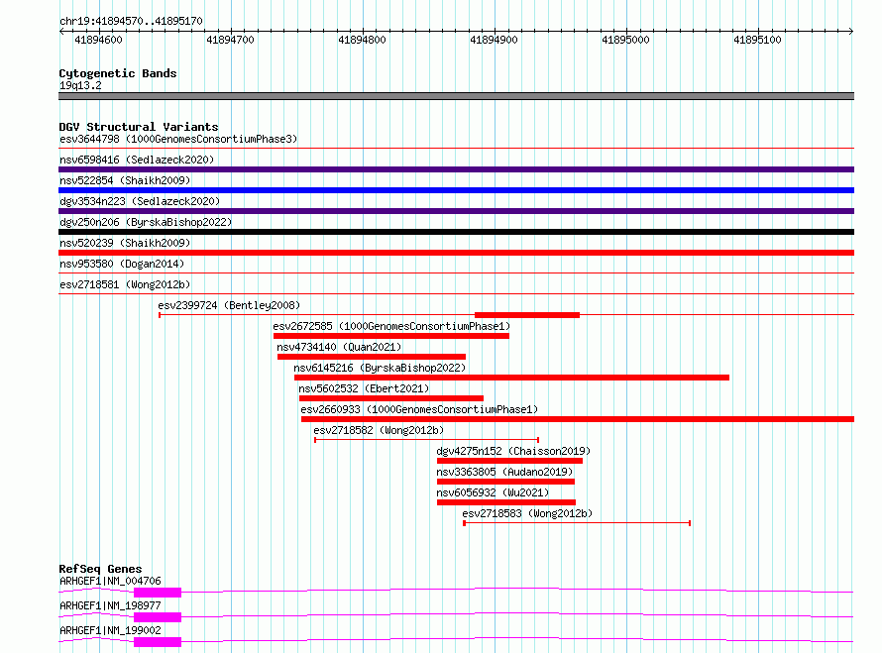
Task: Click the nsv6145216 ByrskaBishop2022 label
Action: click(x=380, y=368)
